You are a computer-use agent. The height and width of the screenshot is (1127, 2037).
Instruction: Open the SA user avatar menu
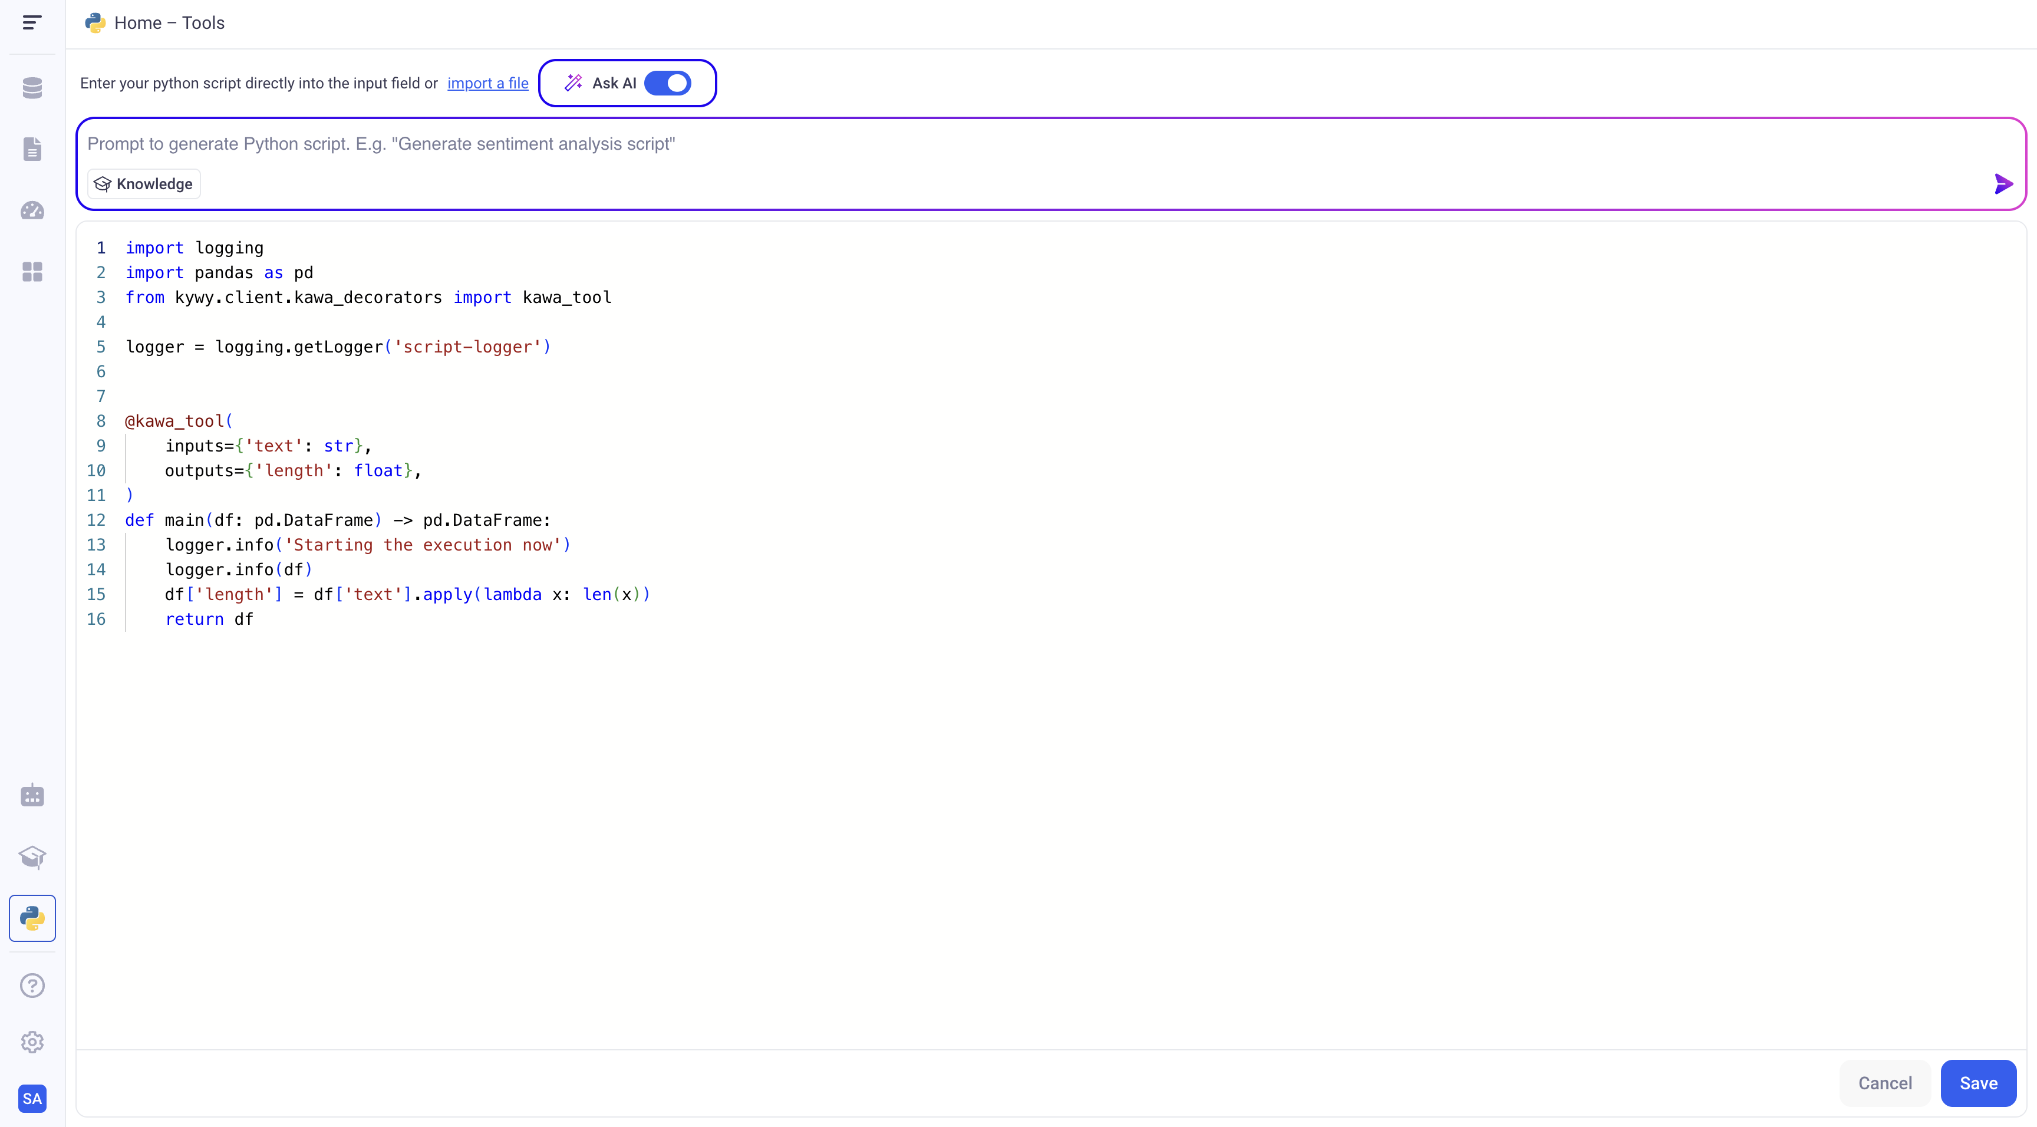[x=32, y=1099]
